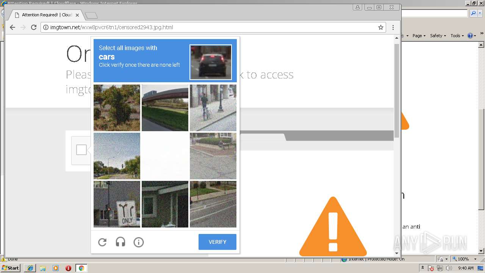The width and height of the screenshot is (485, 273).
Task: Open the Action Center flag icon
Action: click(x=431, y=268)
